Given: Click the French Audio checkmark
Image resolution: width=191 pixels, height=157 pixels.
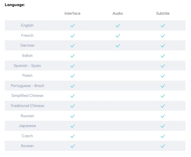Looking at the screenshot, I should tap(117, 36).
